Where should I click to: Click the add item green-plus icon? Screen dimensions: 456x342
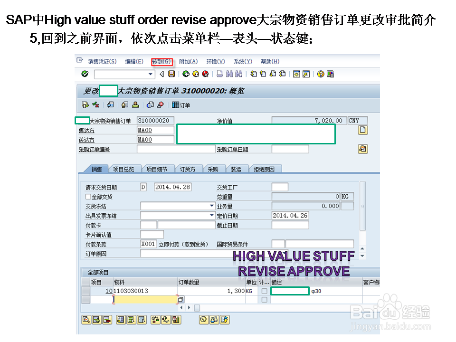(96, 320)
